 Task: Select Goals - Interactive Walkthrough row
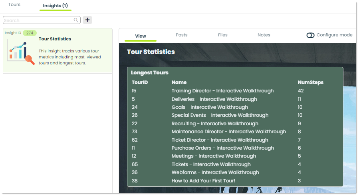tap(235, 107)
